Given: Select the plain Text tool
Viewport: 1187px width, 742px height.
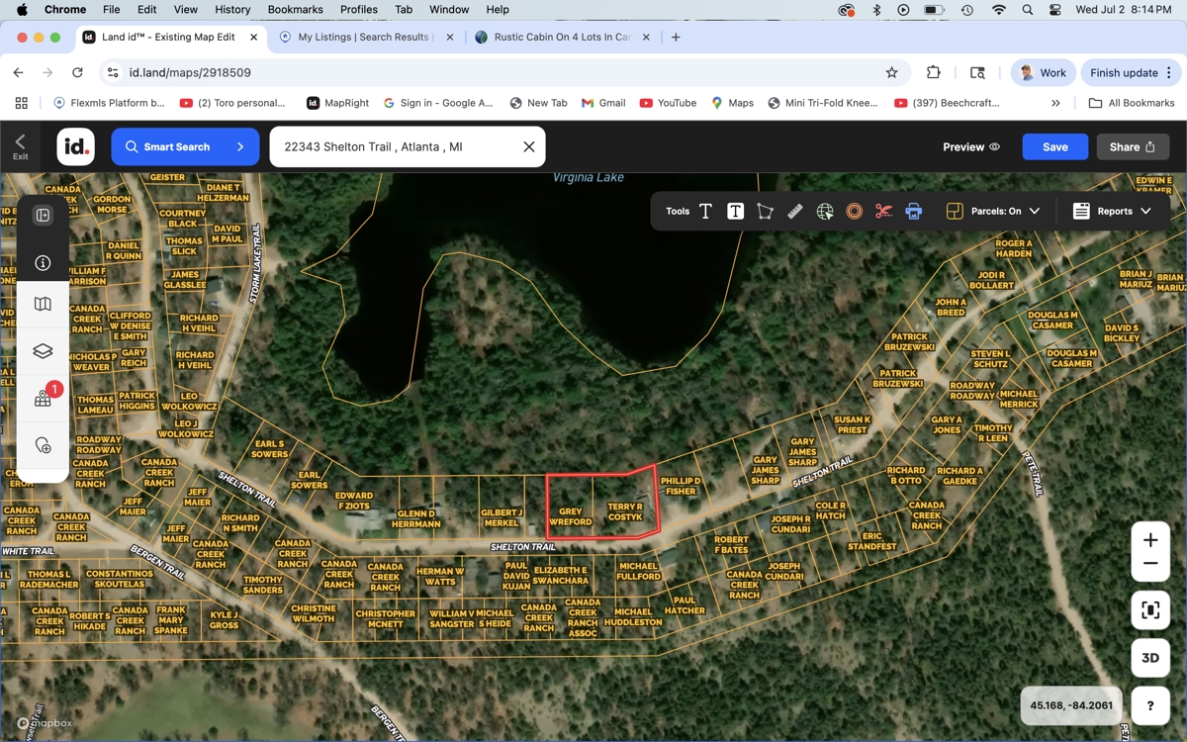Looking at the screenshot, I should point(705,211).
